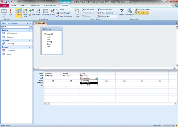Choose the Append query type

31,12
